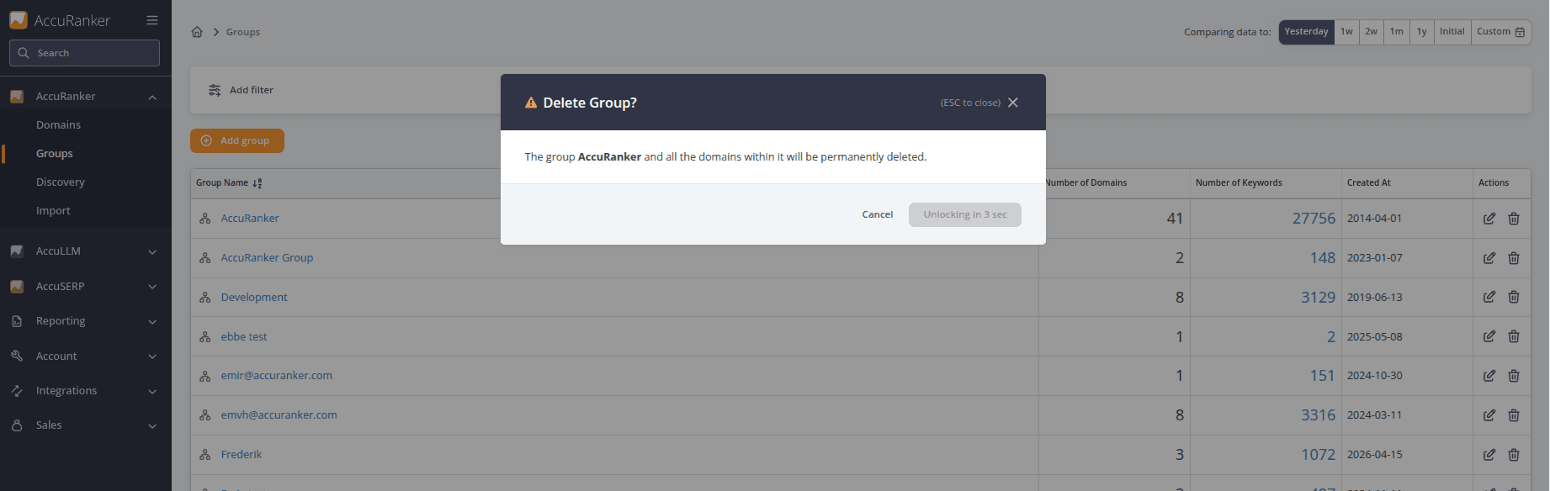Click the home breadcrumb icon

click(197, 32)
